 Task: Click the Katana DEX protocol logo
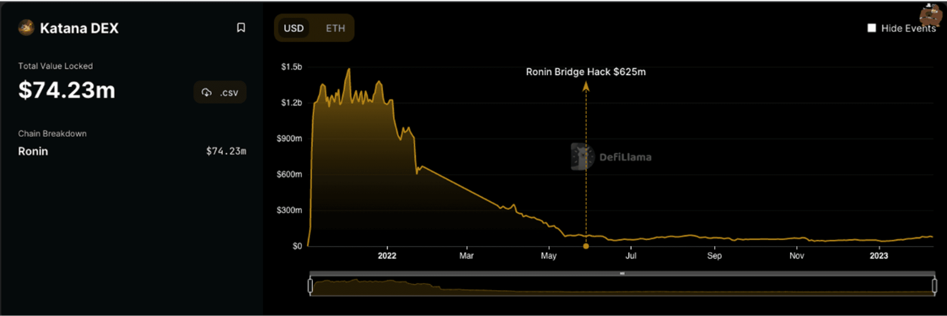coord(26,28)
